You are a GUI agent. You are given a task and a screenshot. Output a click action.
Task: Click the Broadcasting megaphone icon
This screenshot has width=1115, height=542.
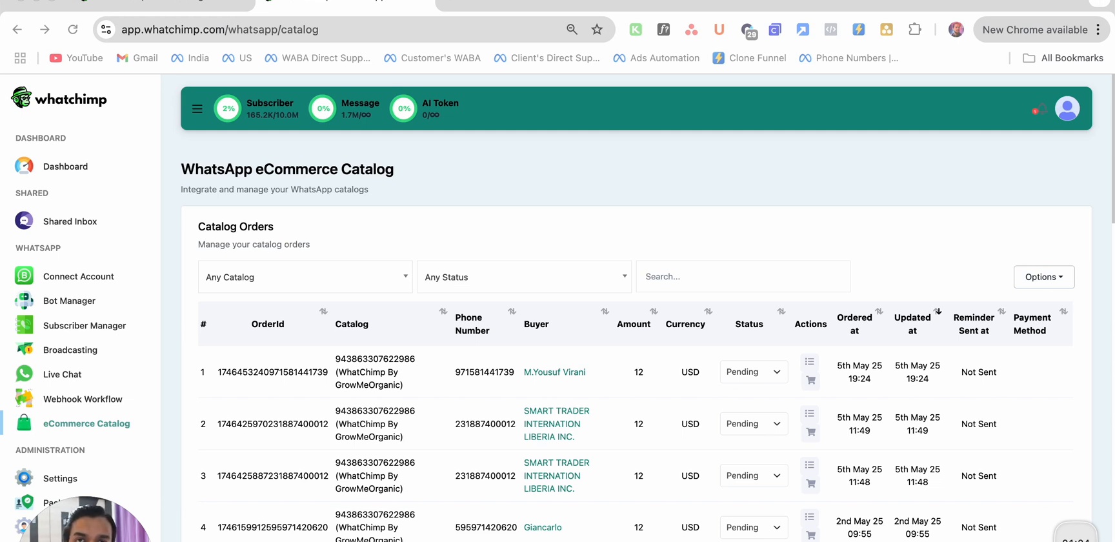pyautogui.click(x=24, y=350)
